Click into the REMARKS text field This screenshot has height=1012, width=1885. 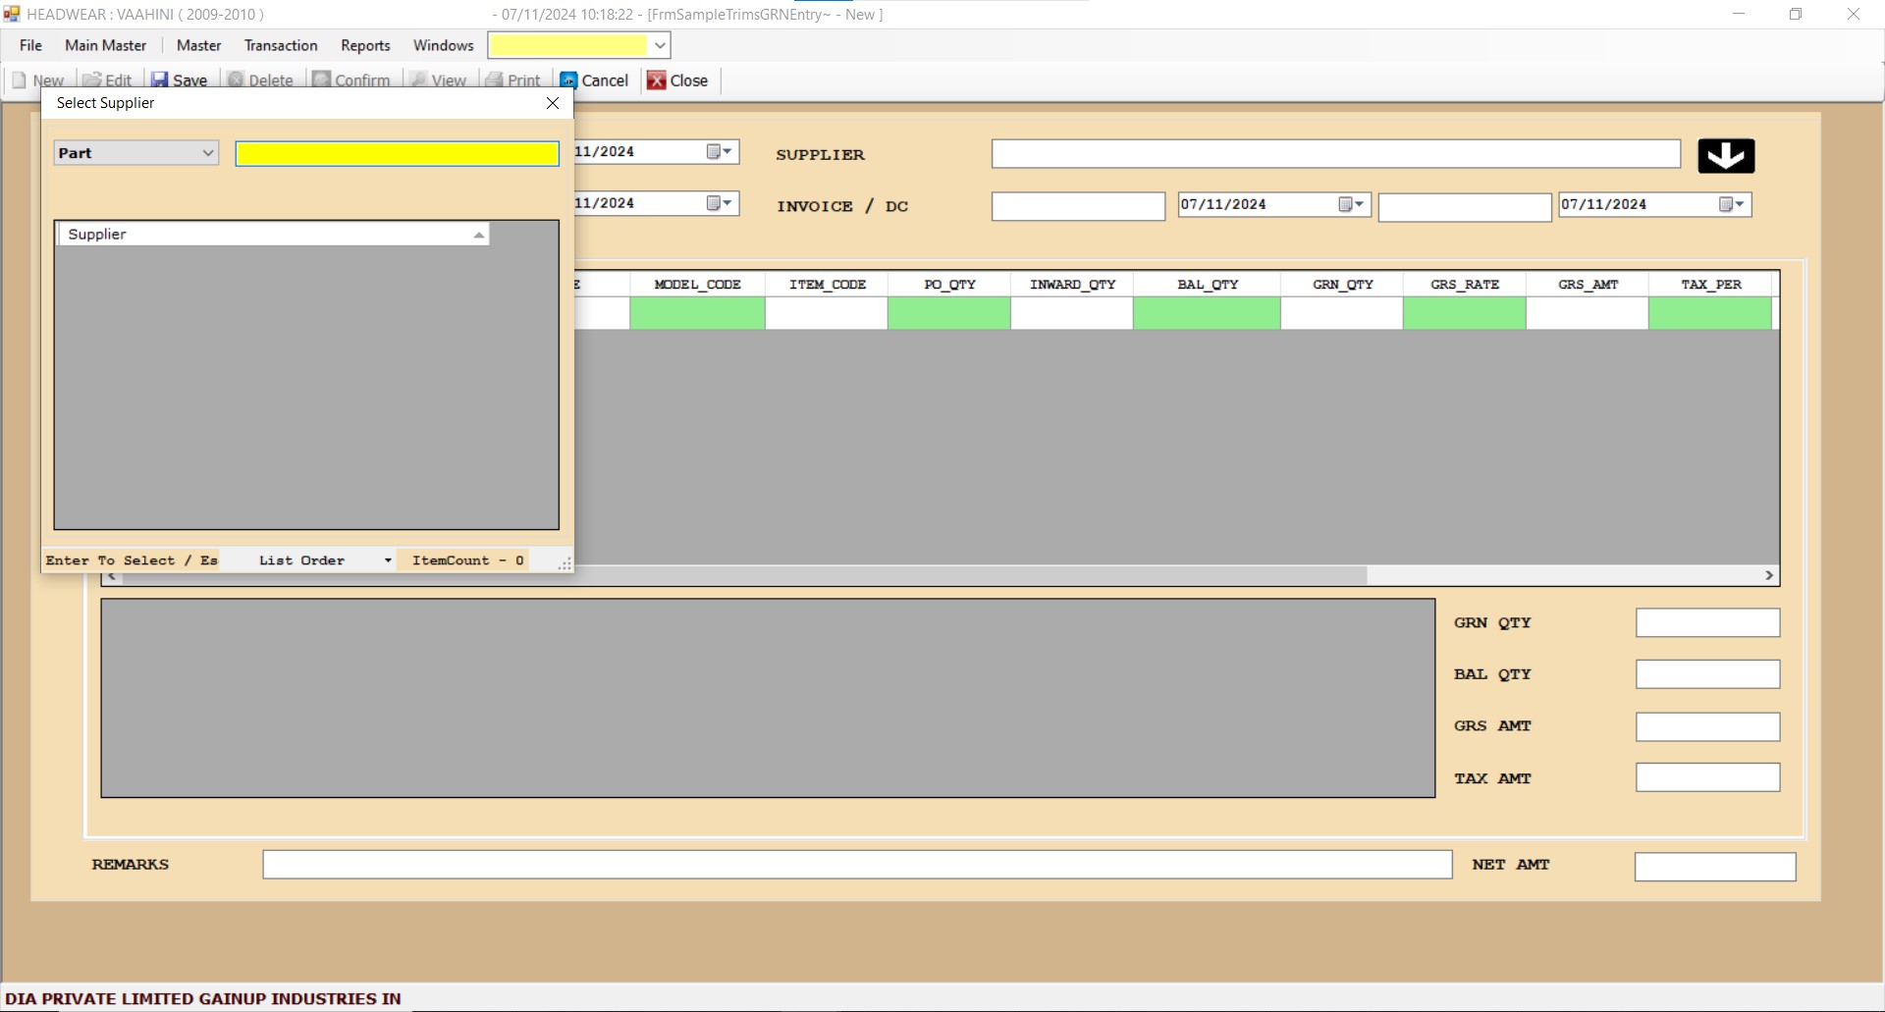[x=856, y=865]
